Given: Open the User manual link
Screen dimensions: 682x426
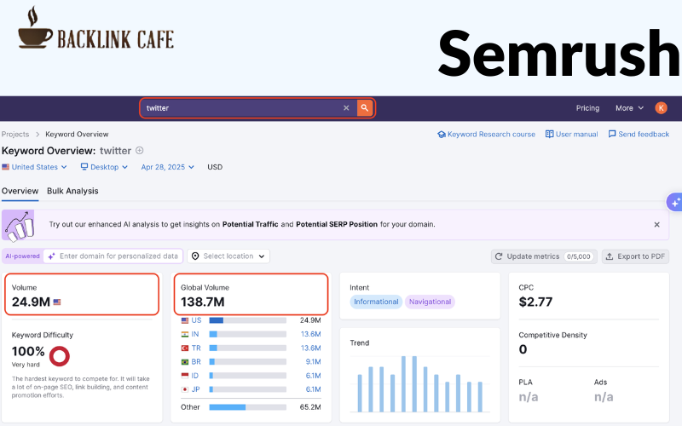Looking at the screenshot, I should 571,135.
